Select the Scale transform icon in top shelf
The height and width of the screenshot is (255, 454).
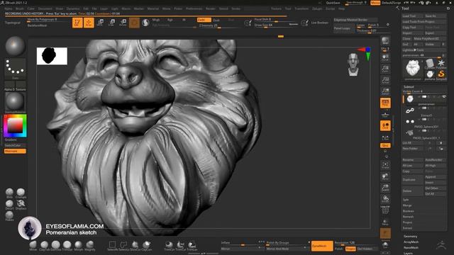111,23
